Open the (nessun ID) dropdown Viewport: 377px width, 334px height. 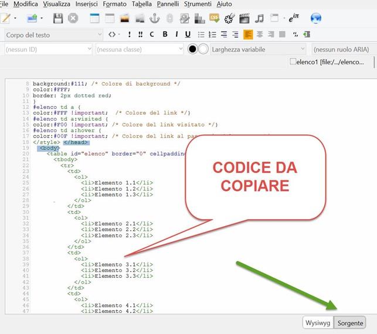48,49
